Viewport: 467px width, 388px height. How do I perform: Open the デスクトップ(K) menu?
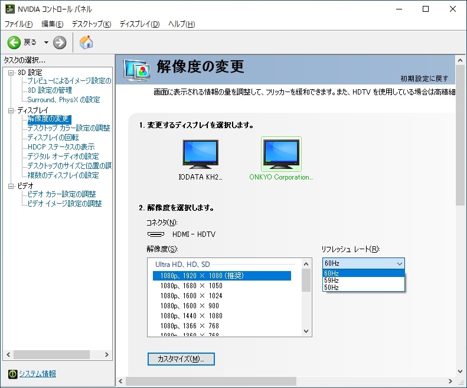92,24
